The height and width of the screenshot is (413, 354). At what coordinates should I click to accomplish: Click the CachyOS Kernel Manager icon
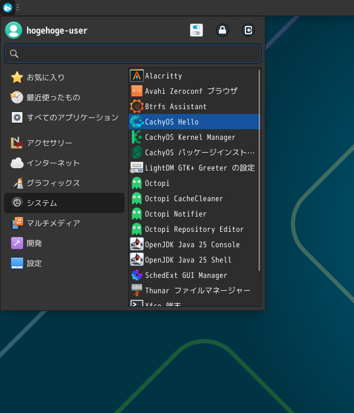(137, 137)
